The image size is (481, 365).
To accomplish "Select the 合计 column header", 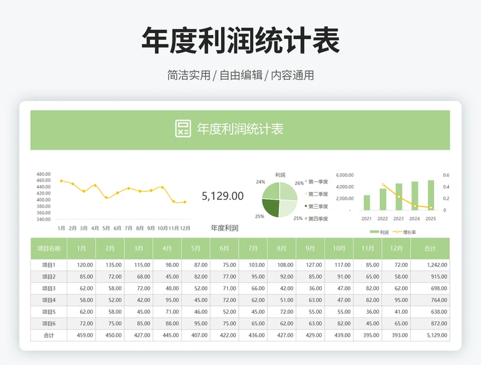I will coord(430,248).
